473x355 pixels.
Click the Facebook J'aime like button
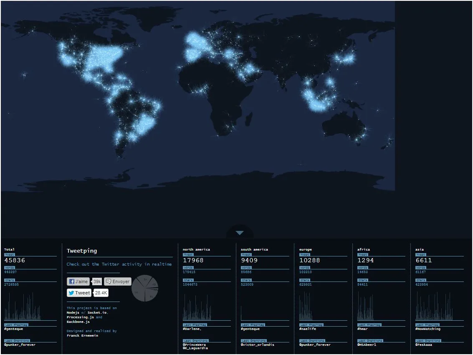point(78,281)
